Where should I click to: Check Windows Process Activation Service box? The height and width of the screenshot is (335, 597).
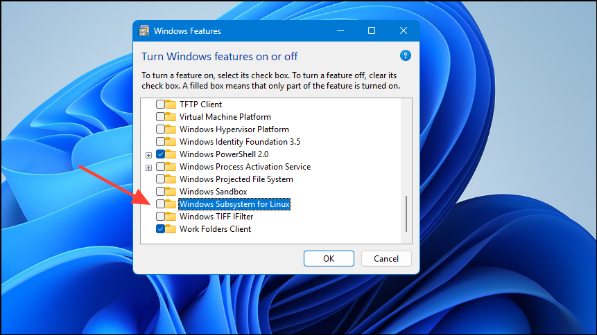160,167
